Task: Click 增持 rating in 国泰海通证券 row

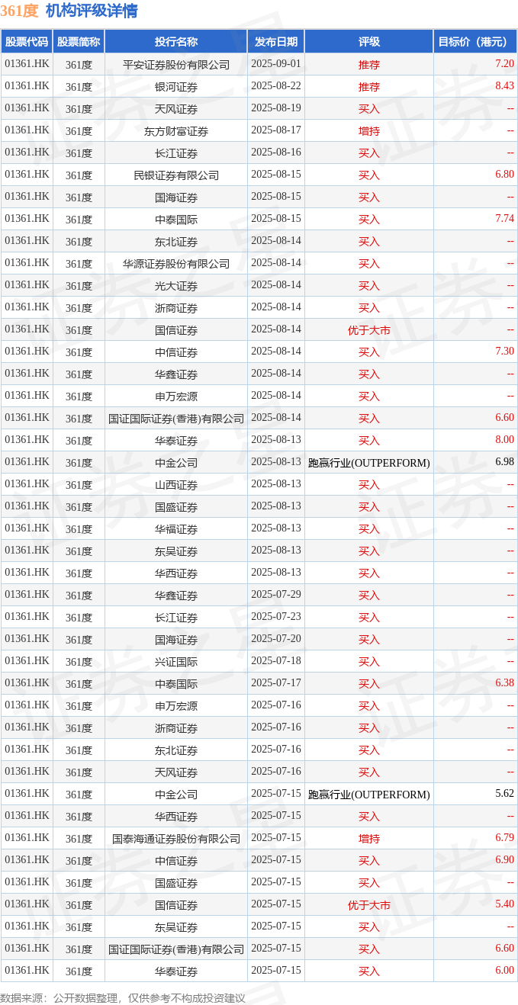Action: click(369, 839)
